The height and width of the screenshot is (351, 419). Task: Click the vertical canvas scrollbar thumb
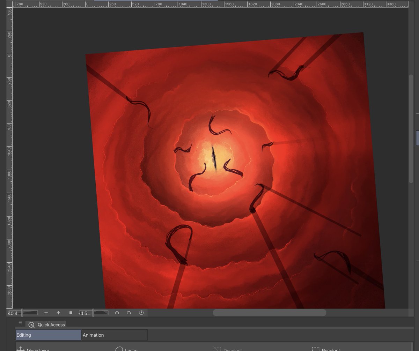coord(411,128)
